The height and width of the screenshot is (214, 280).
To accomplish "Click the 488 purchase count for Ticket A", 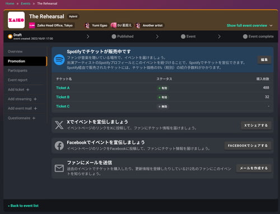I will click(x=266, y=87).
